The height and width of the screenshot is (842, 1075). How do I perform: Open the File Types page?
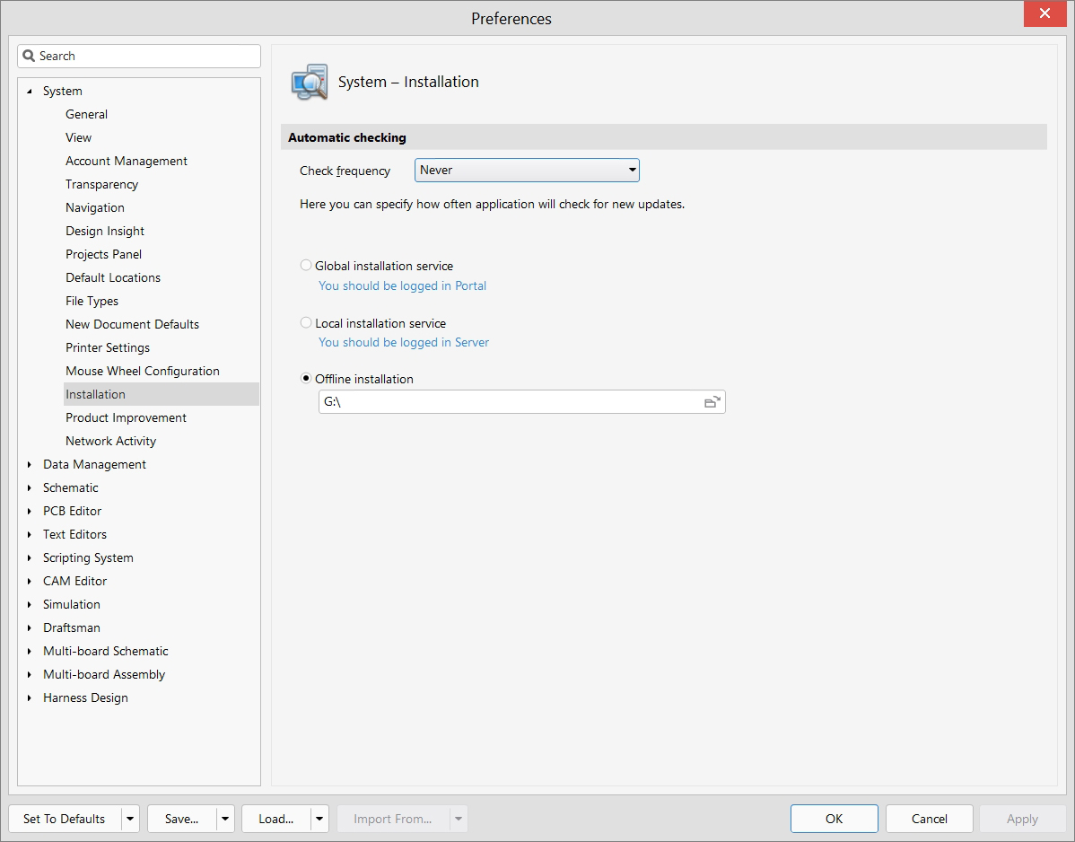pyautogui.click(x=92, y=301)
